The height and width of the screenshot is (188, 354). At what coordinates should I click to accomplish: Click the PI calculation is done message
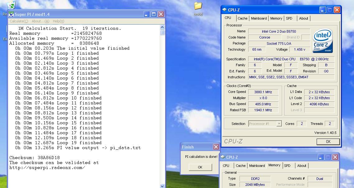point(201,156)
